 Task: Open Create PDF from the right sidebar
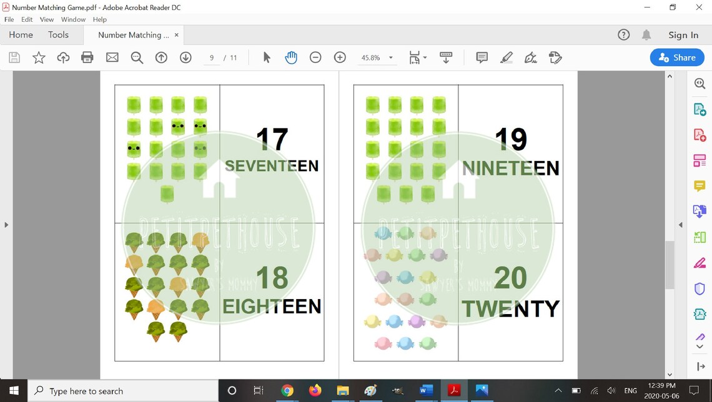(x=700, y=134)
